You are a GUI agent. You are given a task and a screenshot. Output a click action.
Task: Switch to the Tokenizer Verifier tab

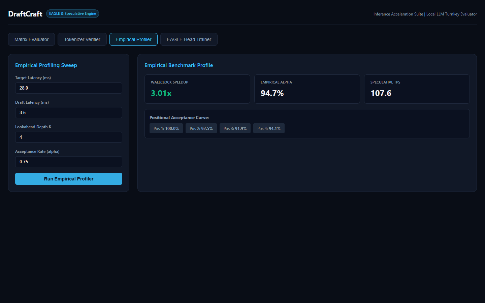coord(82,39)
